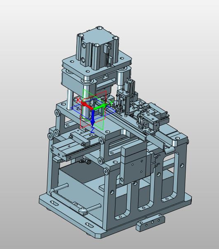
Task: Select the red X axis arrow of the triad
Action: (87, 106)
